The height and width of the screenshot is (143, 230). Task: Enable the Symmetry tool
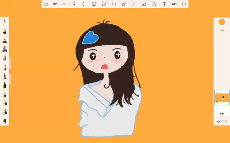coord(114,4)
